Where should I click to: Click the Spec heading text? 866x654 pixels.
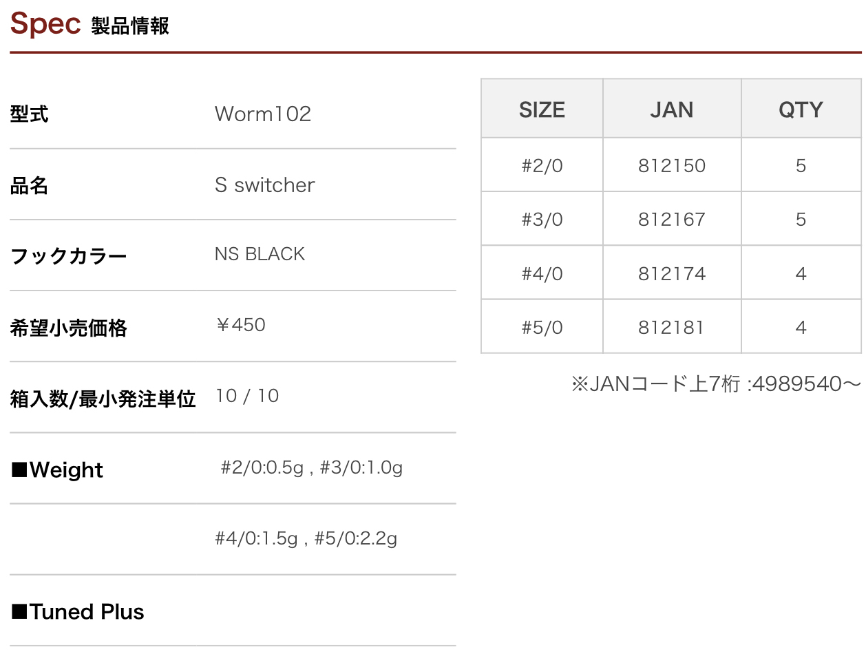pyautogui.click(x=45, y=25)
